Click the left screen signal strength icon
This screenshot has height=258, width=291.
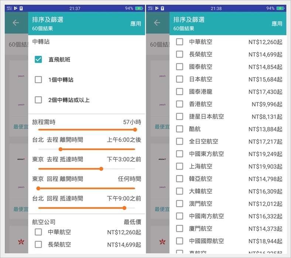(9, 8)
